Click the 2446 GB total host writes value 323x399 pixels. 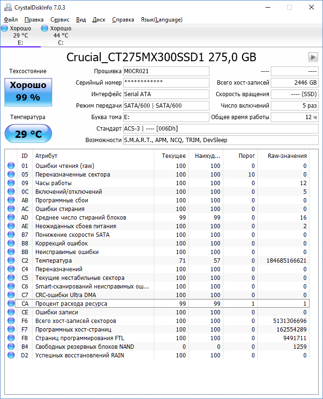294,83
